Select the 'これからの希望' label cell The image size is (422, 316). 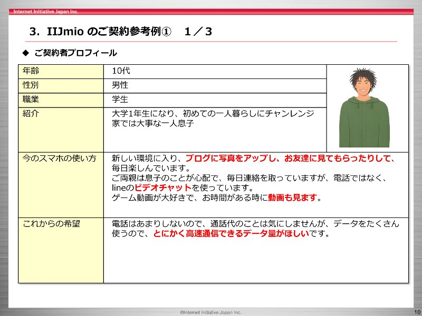pyautogui.click(x=61, y=250)
